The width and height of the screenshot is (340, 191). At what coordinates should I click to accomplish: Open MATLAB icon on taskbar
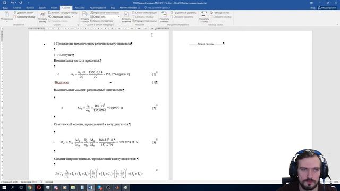117,187
